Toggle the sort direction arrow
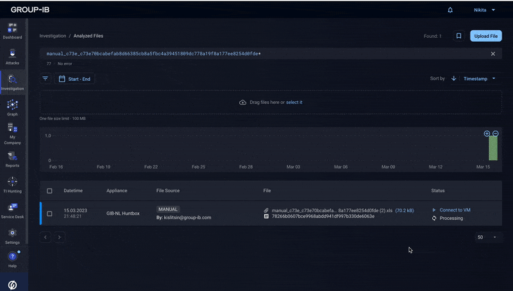Image resolution: width=513 pixels, height=291 pixels. click(x=454, y=78)
